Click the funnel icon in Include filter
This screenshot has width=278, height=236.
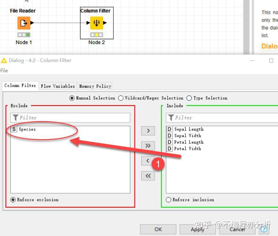(x=171, y=118)
